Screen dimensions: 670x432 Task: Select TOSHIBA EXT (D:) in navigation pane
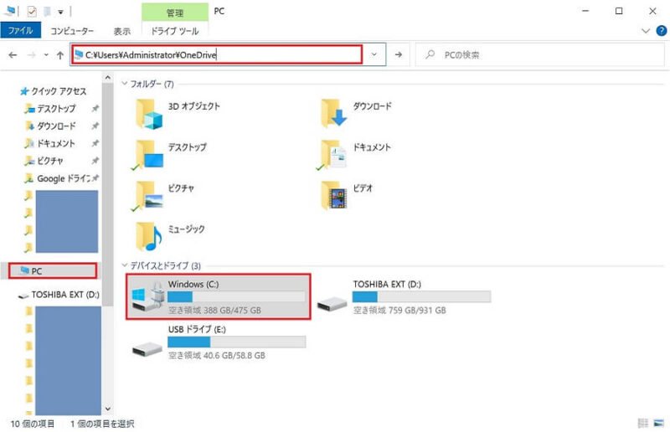(x=59, y=295)
